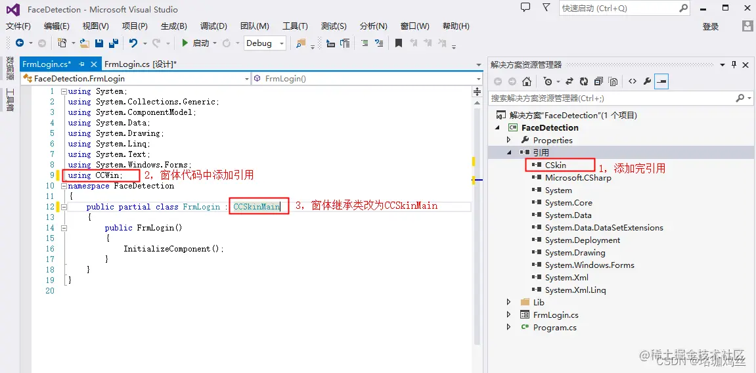This screenshot has width=756, height=373.
Task: Expand the FrmLogin.cs node
Action: (508, 315)
